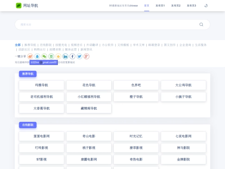Open the header link ending in chinese

(123, 5)
